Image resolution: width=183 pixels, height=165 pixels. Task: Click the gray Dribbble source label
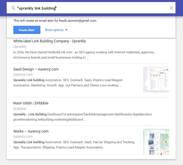tap(20, 109)
